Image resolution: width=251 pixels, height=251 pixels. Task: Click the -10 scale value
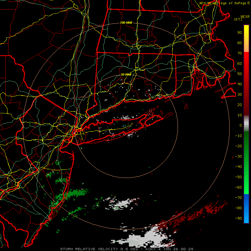point(238,136)
